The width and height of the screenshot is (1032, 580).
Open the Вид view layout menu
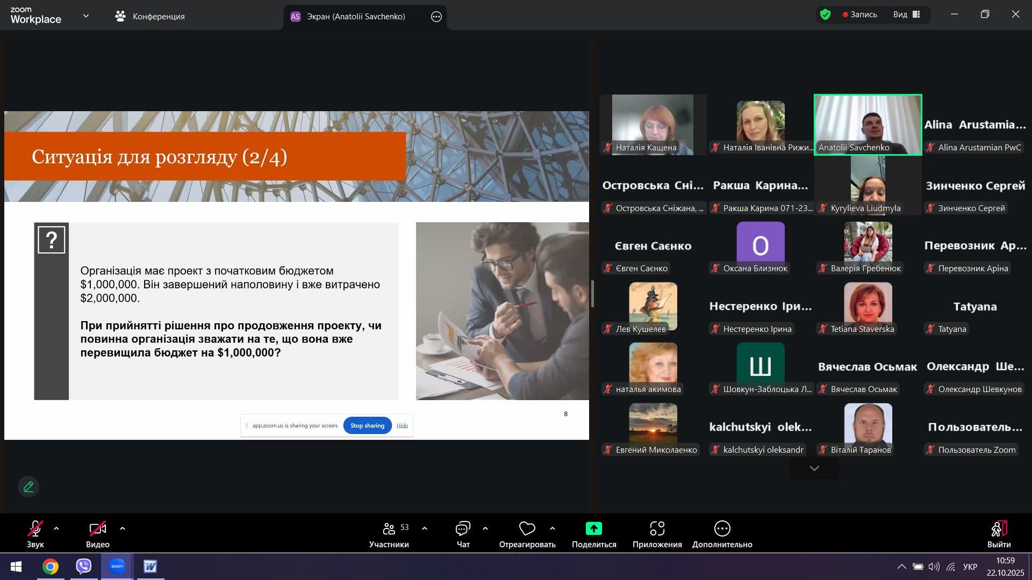point(906,15)
